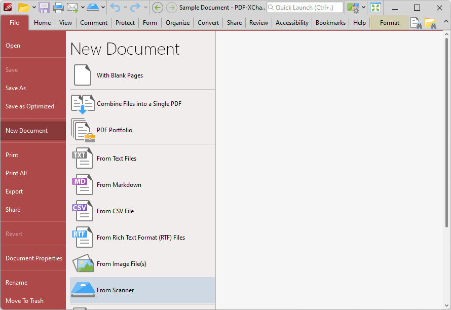Switch to the Convert tab
Image resolution: width=451 pixels, height=310 pixels.
(x=208, y=23)
